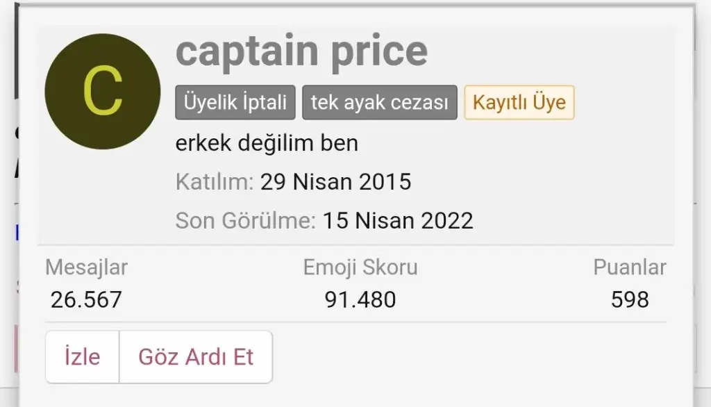The image size is (711, 407).
Task: Click the İzle button
Action: click(x=83, y=357)
